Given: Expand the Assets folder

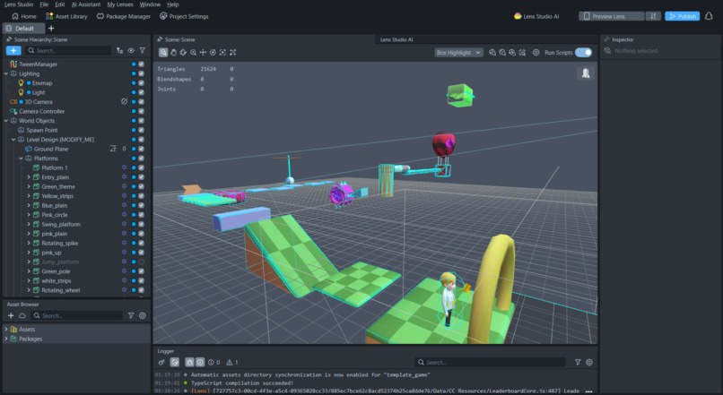Looking at the screenshot, I should coord(6,330).
